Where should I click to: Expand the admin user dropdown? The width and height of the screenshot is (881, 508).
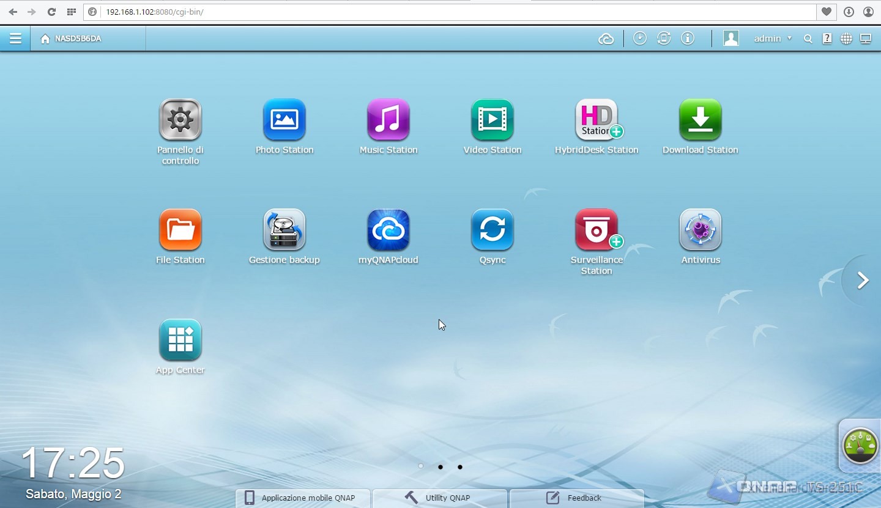(773, 39)
